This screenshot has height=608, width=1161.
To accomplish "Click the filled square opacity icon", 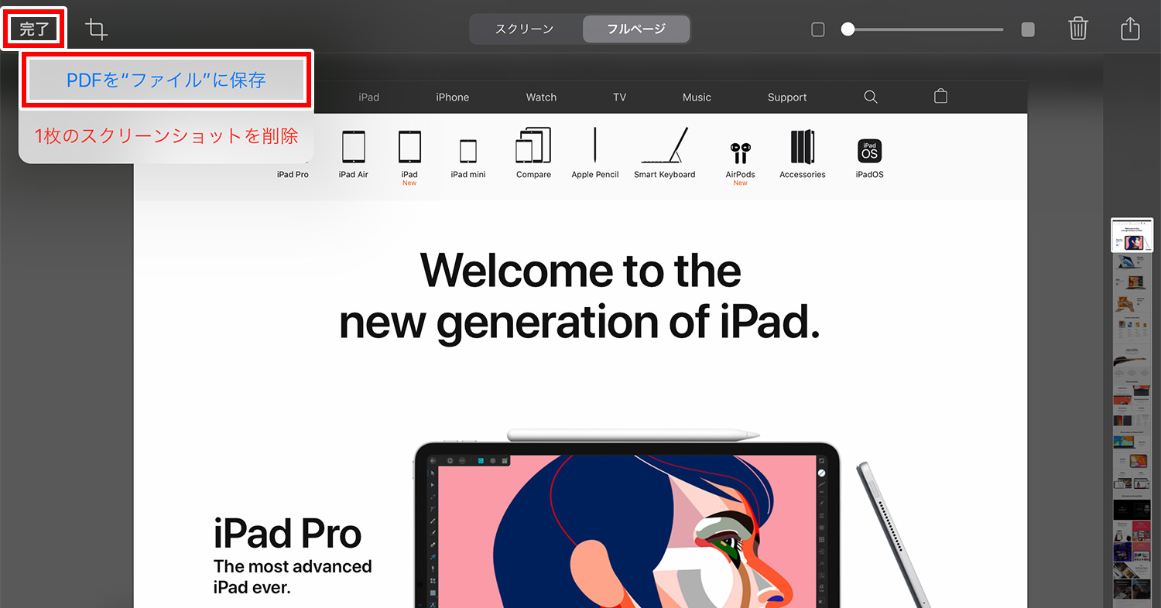I will tap(1028, 29).
